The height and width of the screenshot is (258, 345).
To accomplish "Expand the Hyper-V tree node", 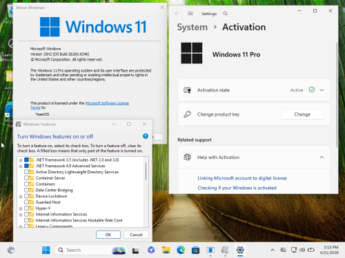I will click(x=21, y=208).
